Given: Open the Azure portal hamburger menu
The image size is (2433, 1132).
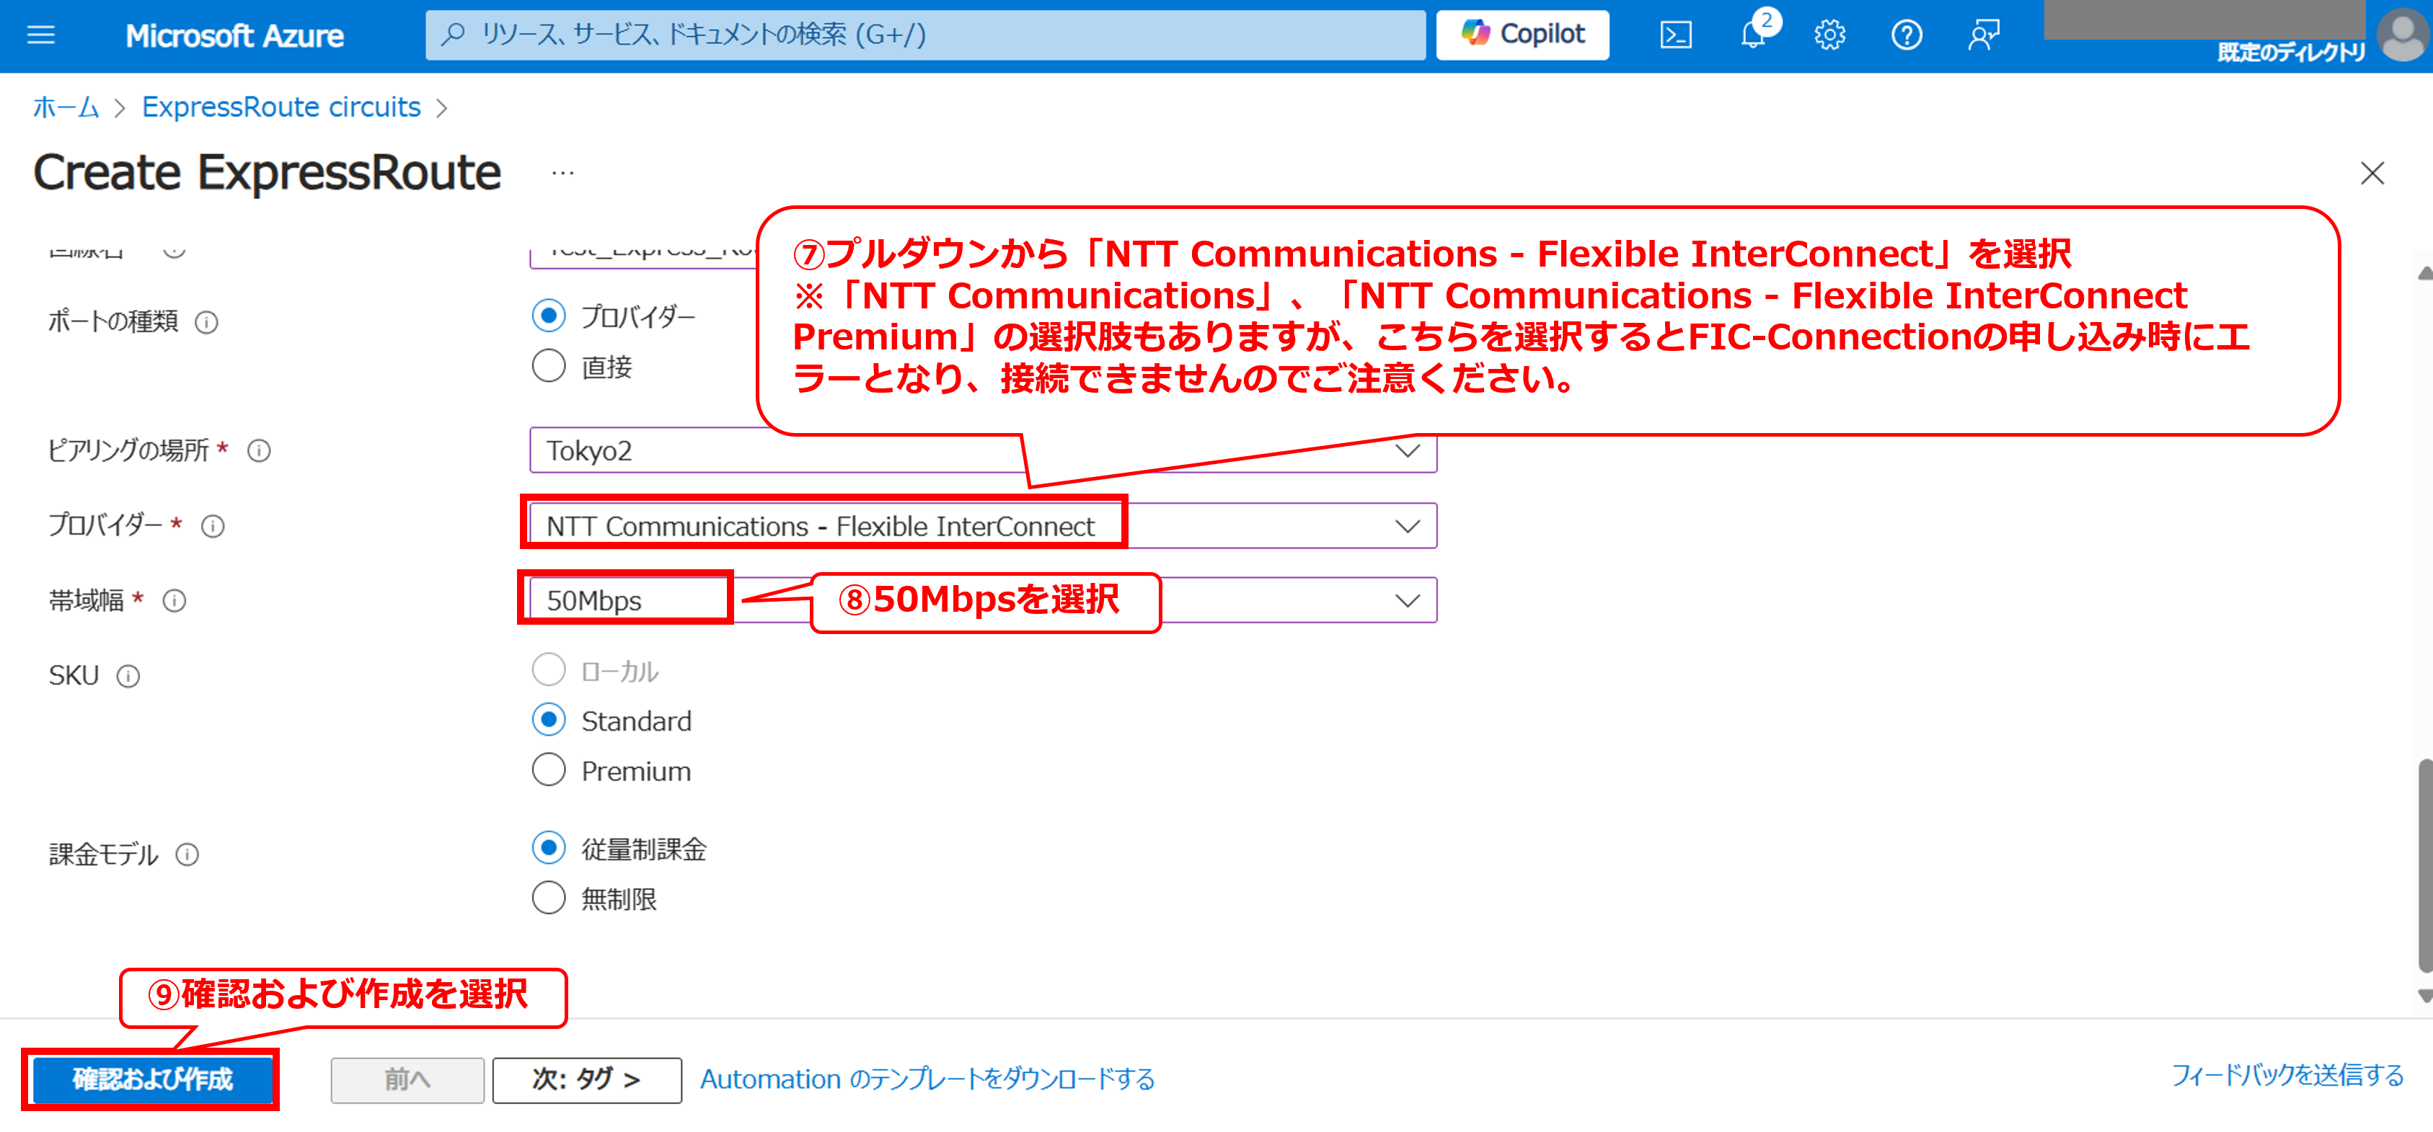Looking at the screenshot, I should [40, 36].
